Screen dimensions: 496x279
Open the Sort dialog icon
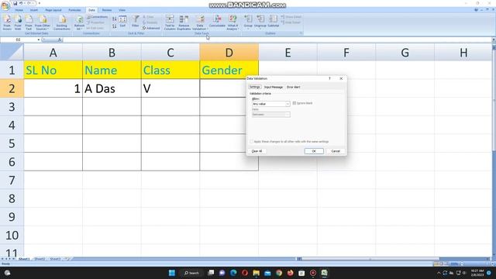122,21
